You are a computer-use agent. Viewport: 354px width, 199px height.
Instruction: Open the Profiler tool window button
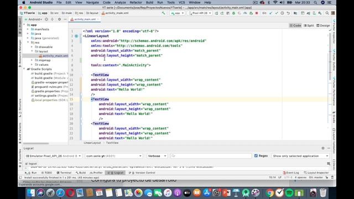coord(96,172)
